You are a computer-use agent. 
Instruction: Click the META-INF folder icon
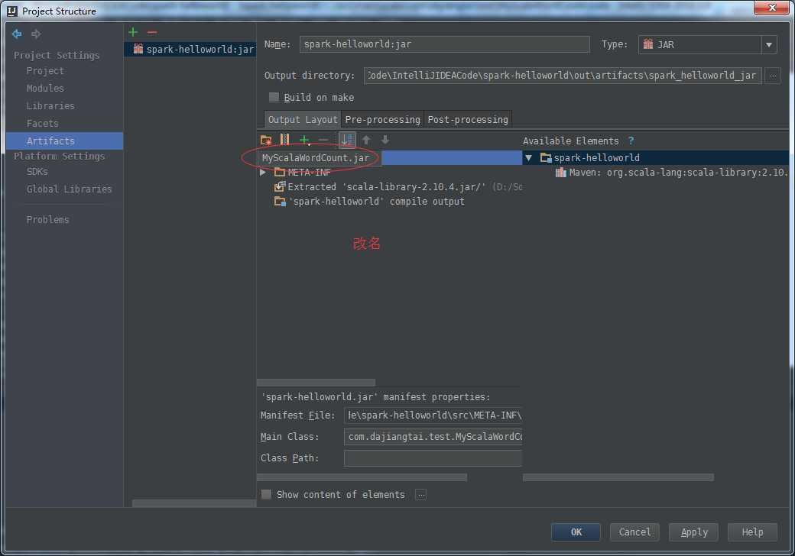point(279,172)
